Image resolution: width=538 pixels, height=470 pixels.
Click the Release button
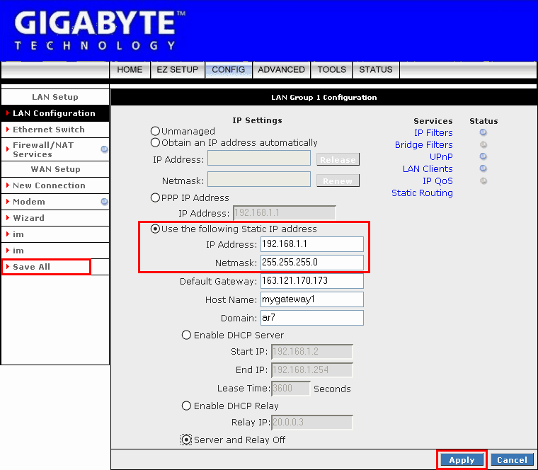[x=338, y=159]
